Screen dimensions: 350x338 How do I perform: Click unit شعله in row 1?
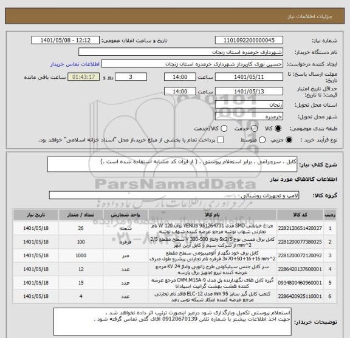tap(125, 229)
